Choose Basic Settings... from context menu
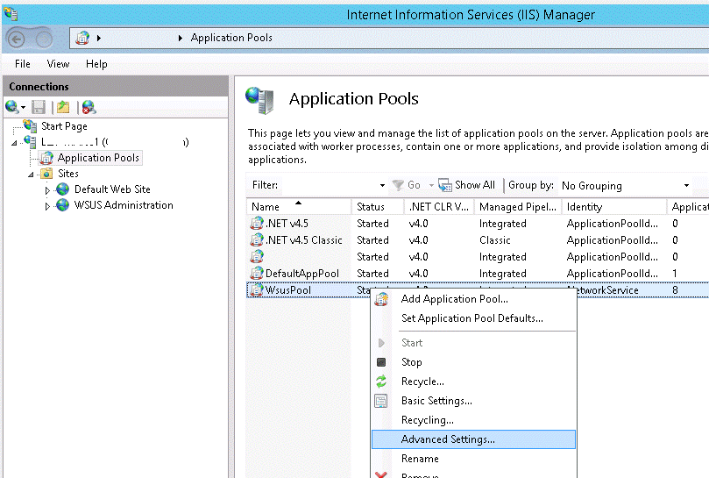Viewport: 709px width, 478px height. click(473, 401)
